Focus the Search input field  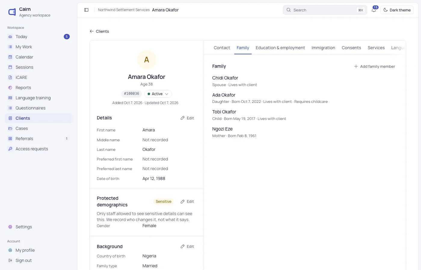pyautogui.click(x=325, y=10)
